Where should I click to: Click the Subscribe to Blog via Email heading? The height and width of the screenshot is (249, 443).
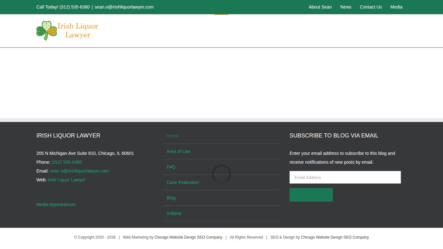(x=334, y=136)
